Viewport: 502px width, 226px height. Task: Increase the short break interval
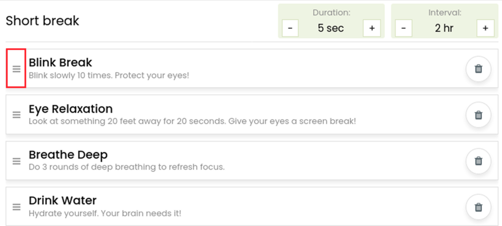click(485, 28)
